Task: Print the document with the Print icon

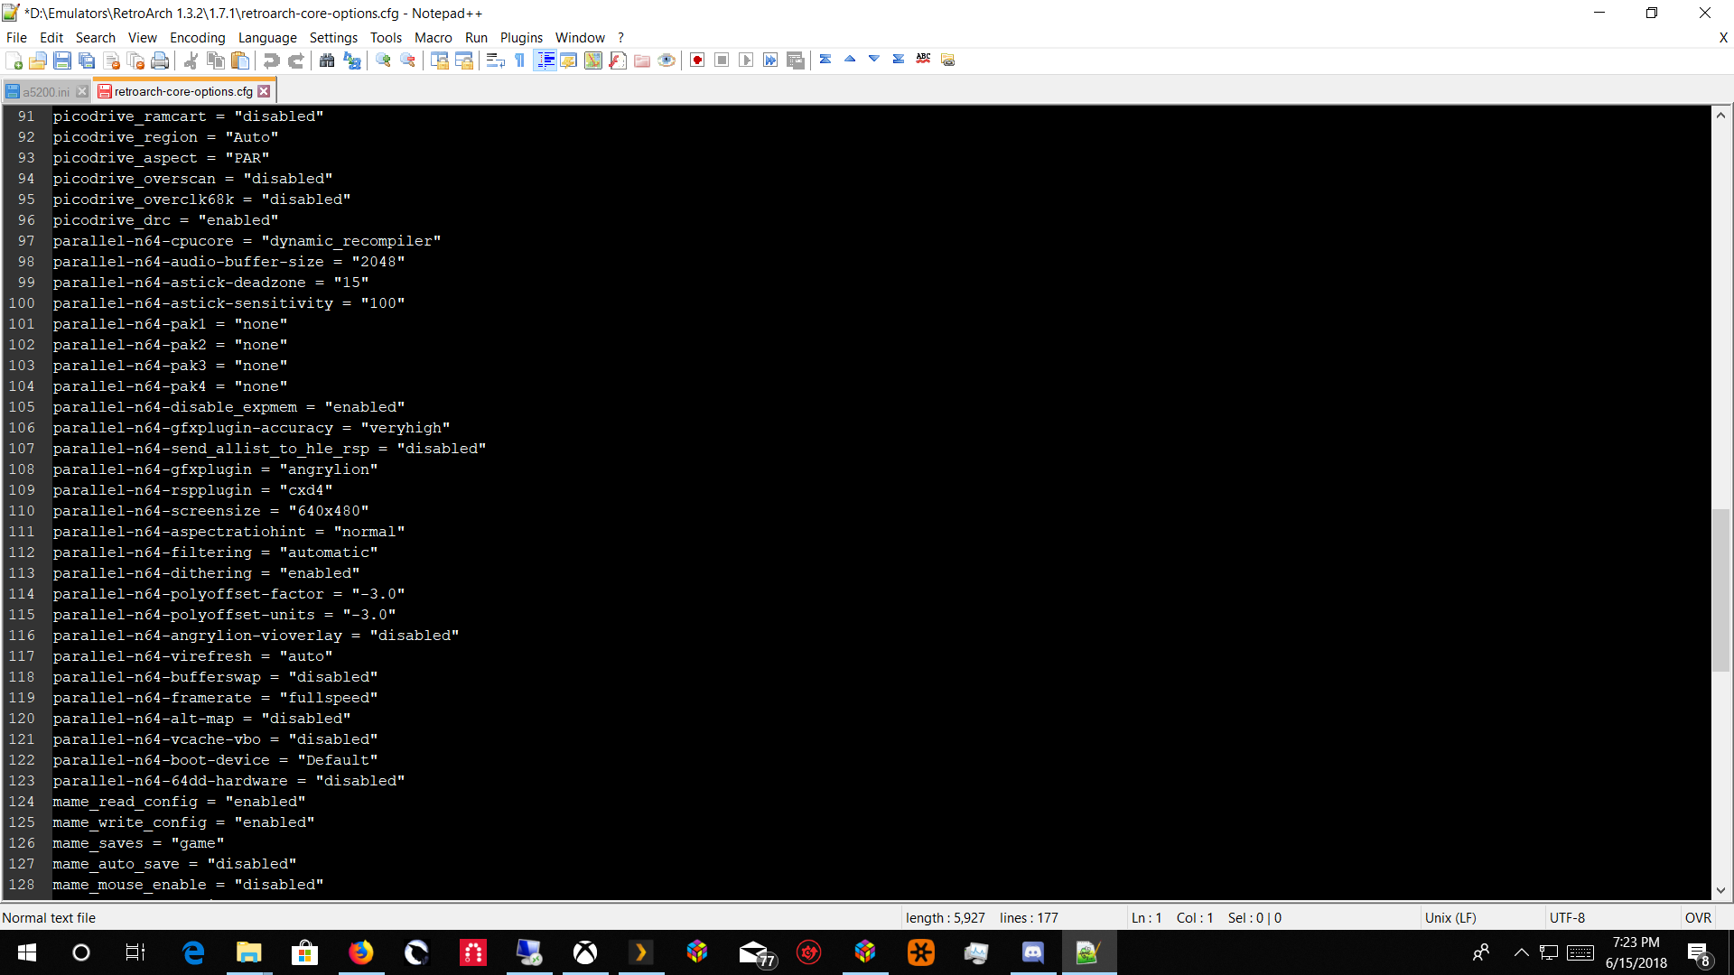Action: click(x=160, y=60)
